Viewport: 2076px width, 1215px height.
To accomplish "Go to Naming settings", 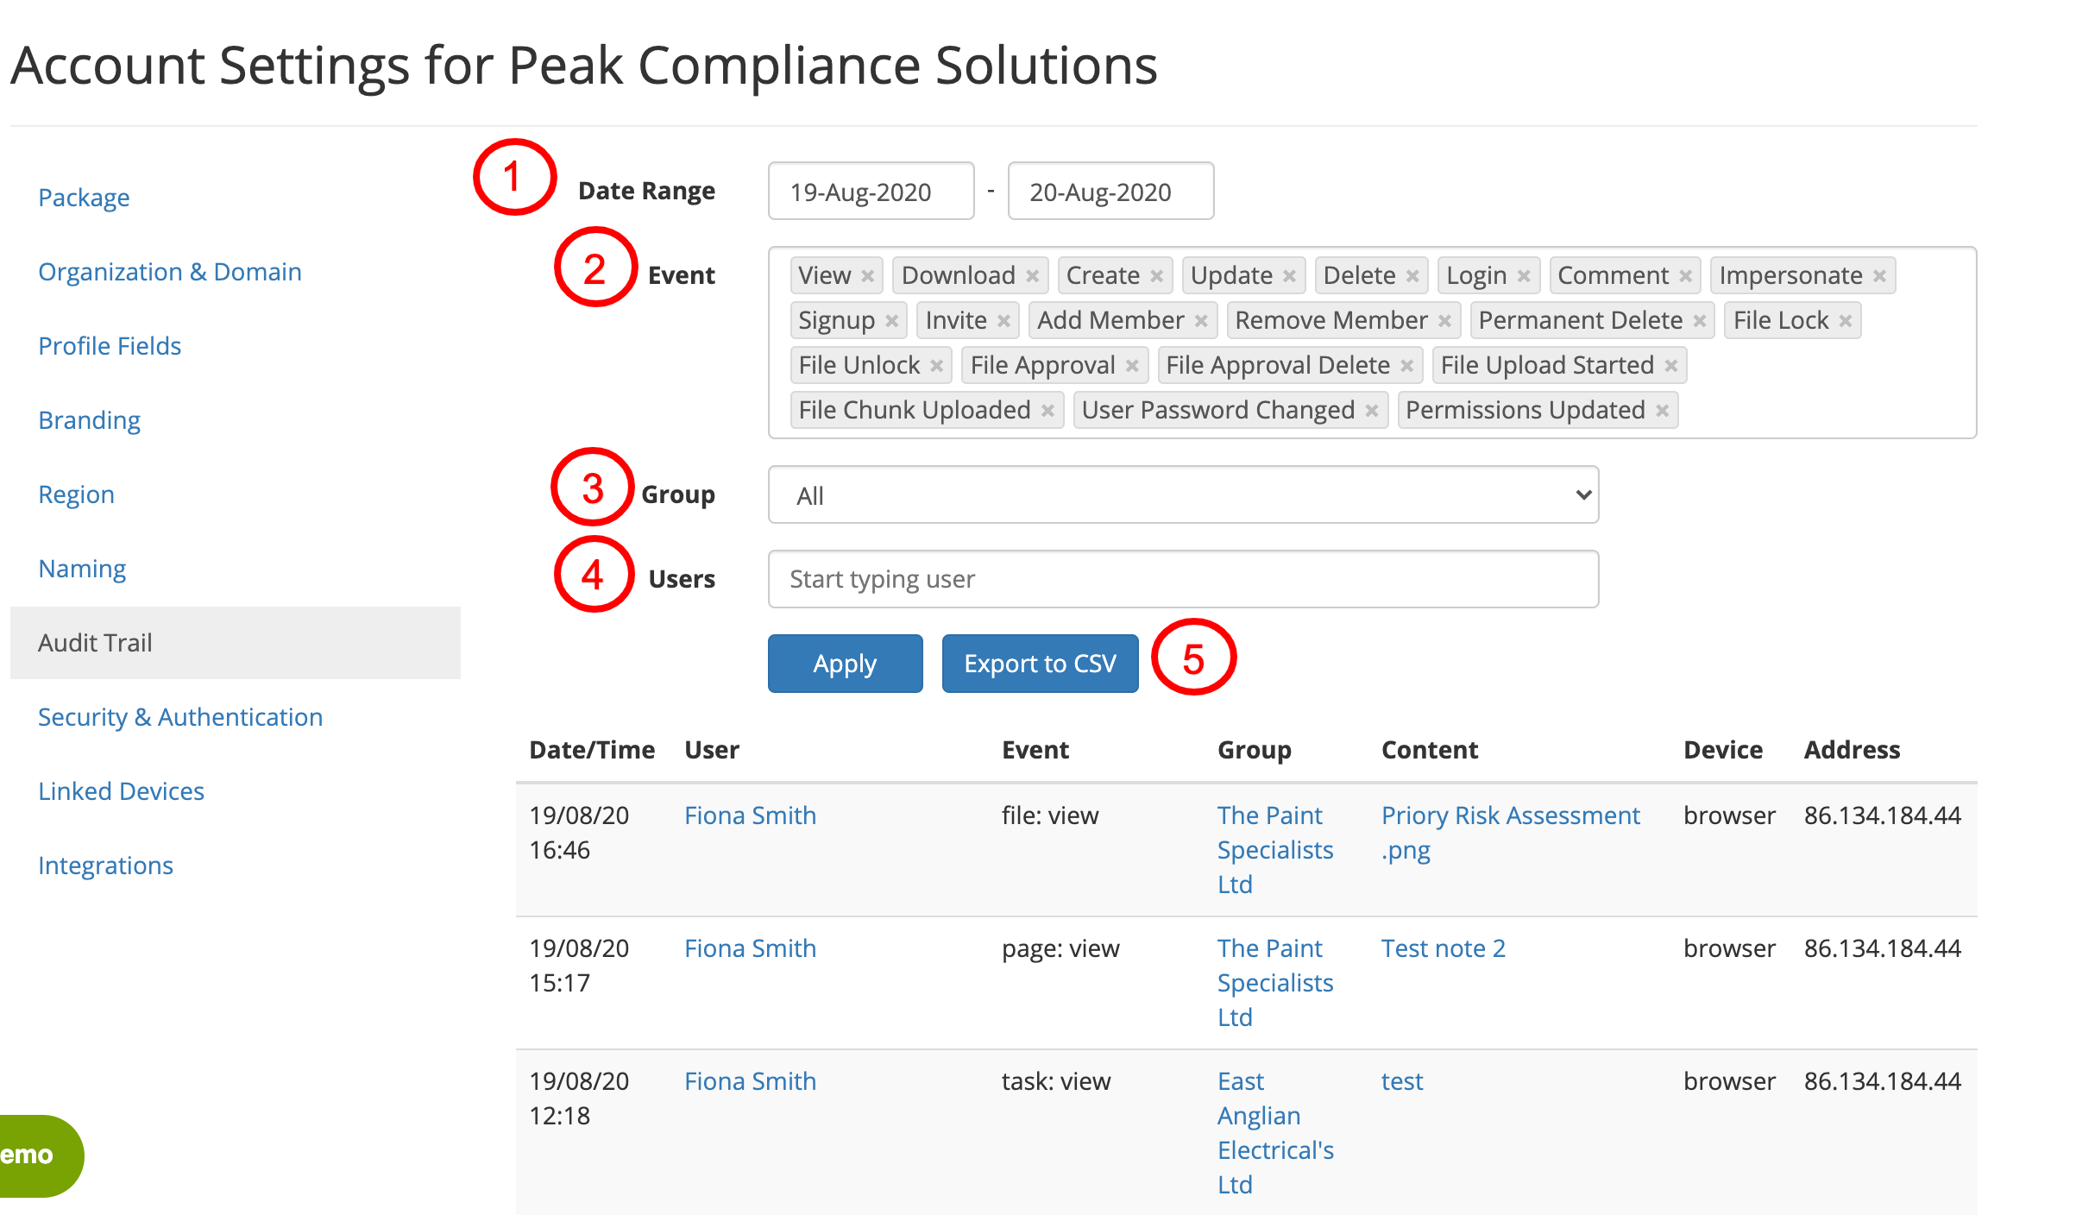I will [x=82, y=569].
